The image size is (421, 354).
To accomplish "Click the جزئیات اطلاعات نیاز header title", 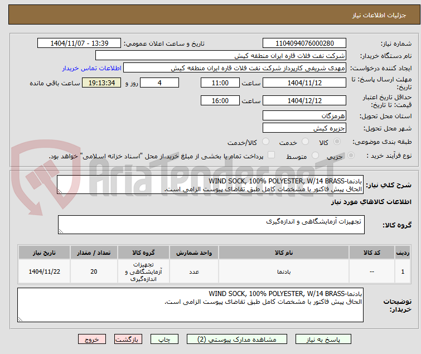I will click(x=379, y=15).
